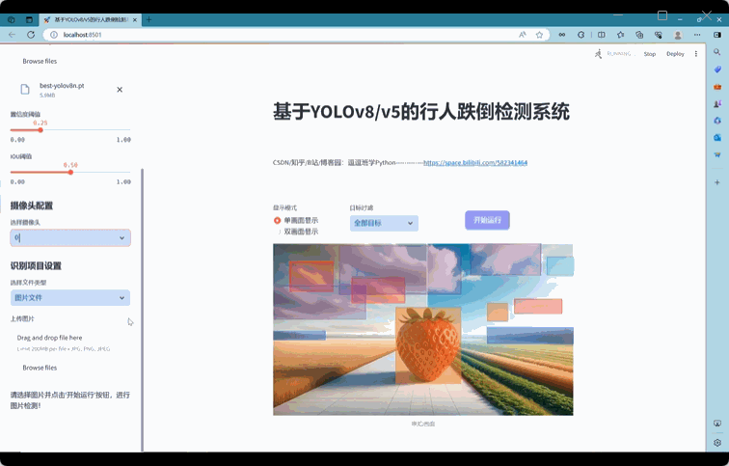
Task: Open the Outlook icon in Edge sidebar
Action: coord(717,138)
